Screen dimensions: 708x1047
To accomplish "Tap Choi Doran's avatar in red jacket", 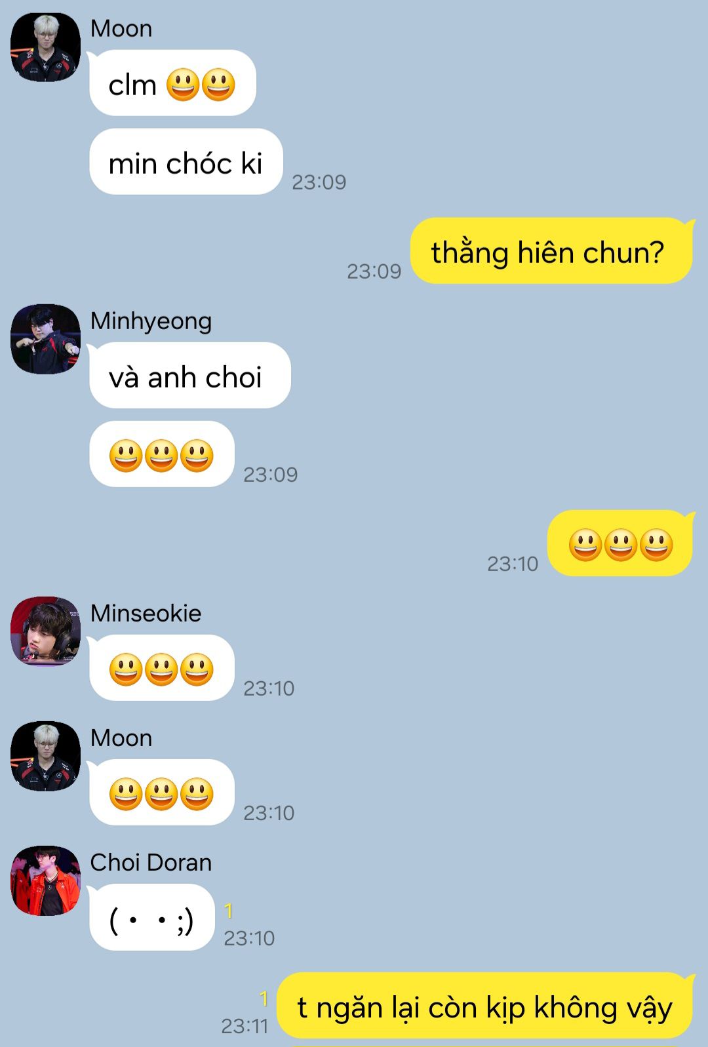I will tap(45, 880).
